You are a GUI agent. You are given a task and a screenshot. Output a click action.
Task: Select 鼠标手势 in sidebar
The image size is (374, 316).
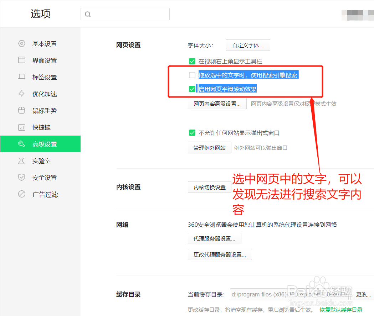(41, 110)
